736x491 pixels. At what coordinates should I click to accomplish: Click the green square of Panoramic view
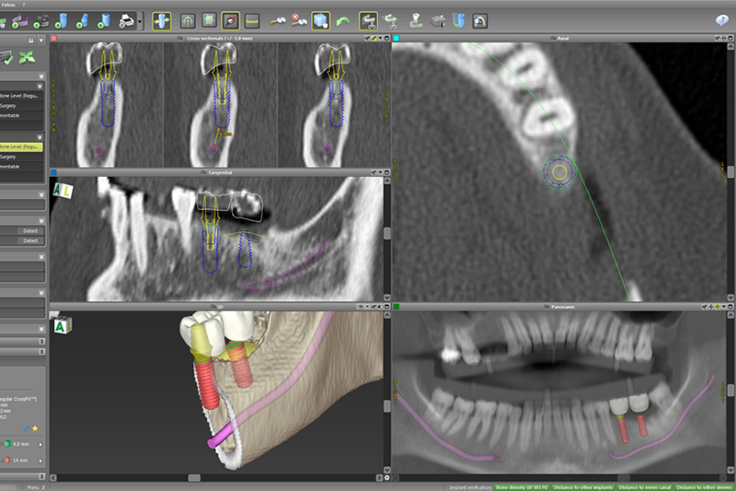coord(397,307)
